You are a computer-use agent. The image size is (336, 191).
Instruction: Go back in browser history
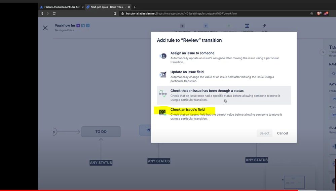coord(42,13)
